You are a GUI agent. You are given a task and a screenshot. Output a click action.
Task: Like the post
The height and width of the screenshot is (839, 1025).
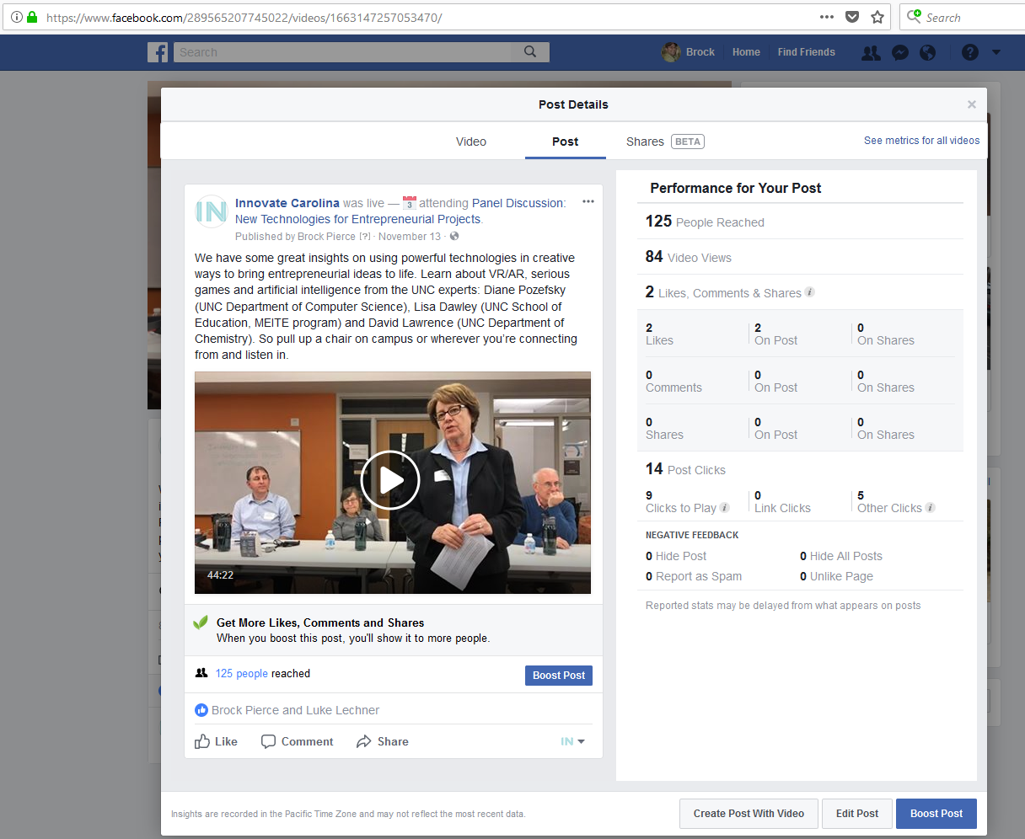(217, 741)
